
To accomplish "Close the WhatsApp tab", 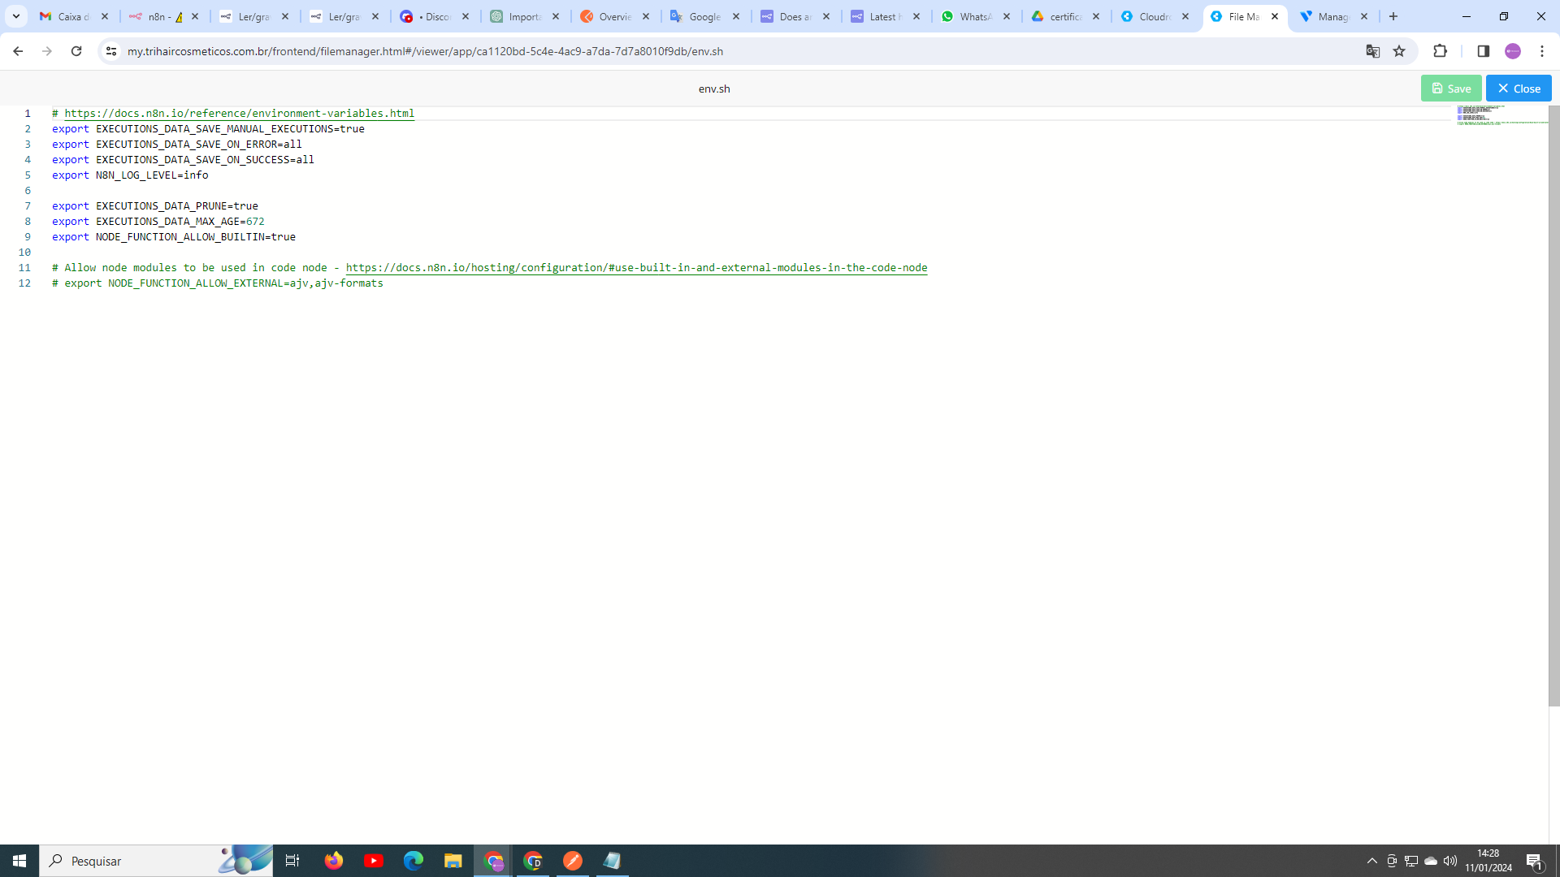I will click(1007, 16).
